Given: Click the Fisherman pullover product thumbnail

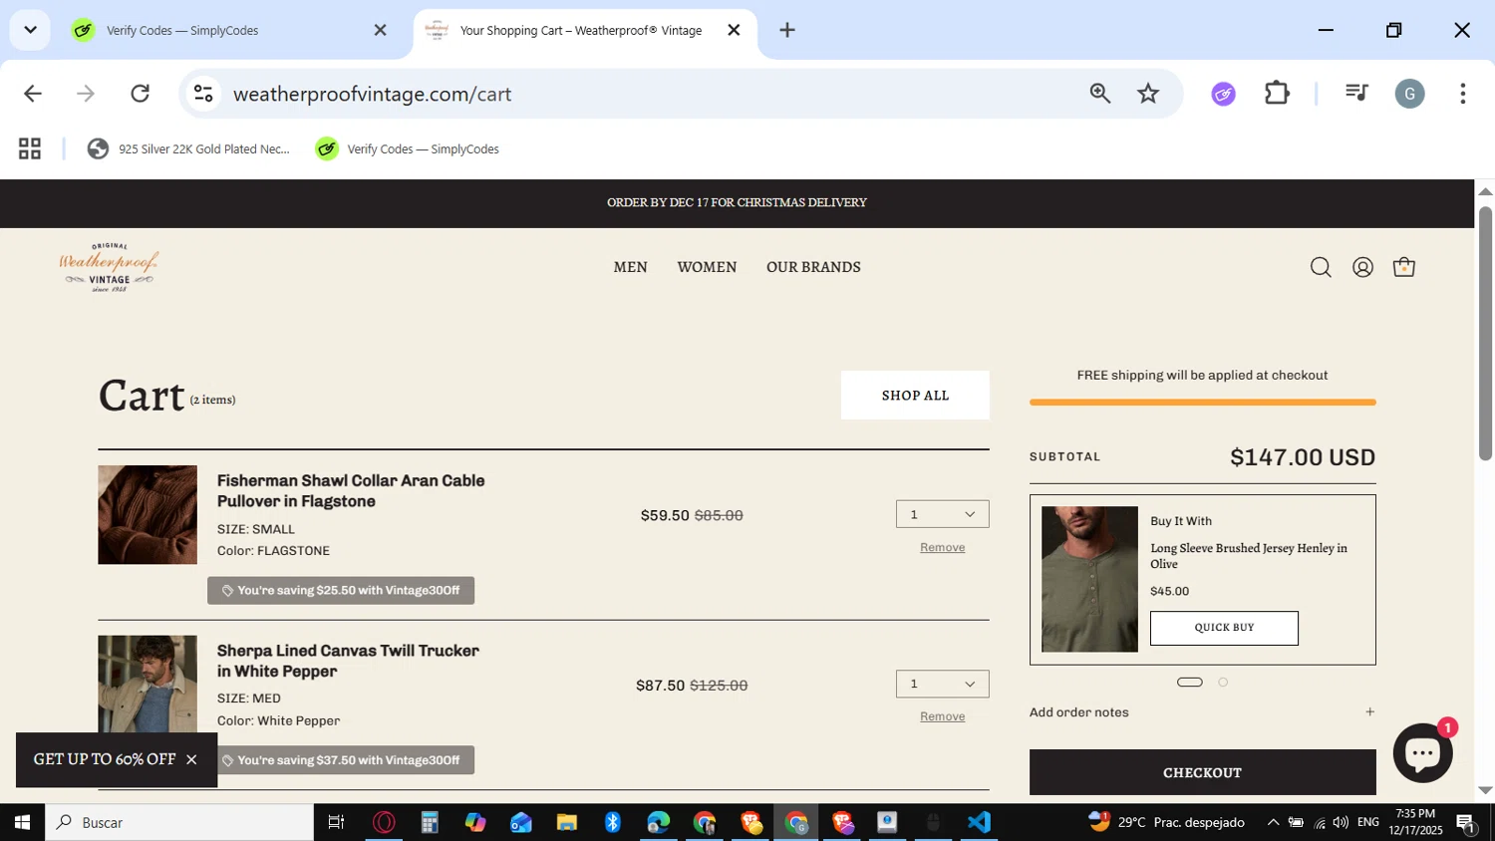Looking at the screenshot, I should coord(148,515).
